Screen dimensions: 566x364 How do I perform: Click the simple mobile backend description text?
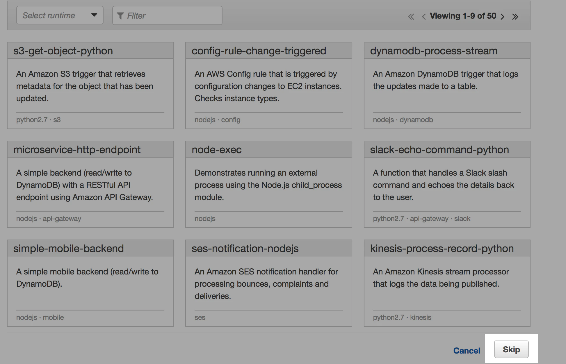(x=87, y=278)
